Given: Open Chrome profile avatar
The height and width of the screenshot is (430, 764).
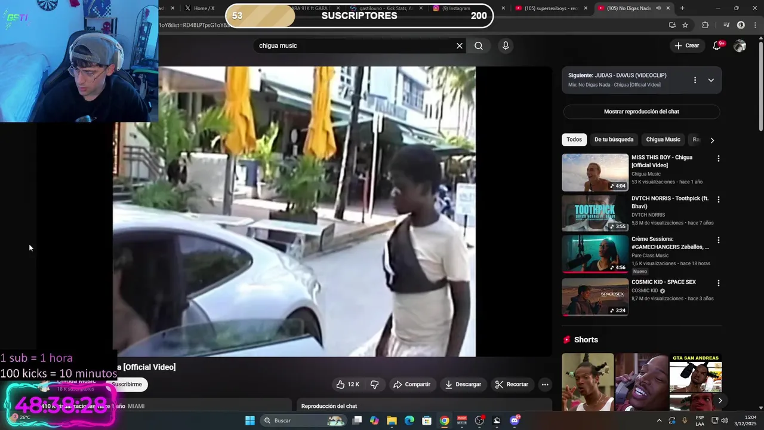Looking at the screenshot, I should pos(741,25).
